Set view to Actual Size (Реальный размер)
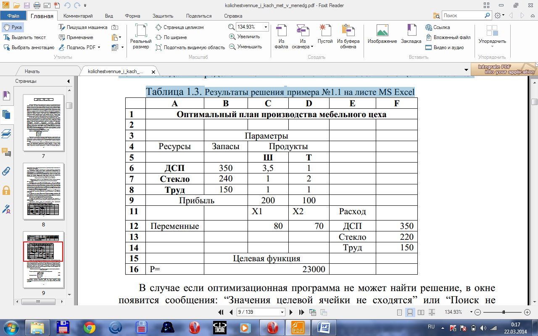538x336 pixels. click(x=141, y=37)
